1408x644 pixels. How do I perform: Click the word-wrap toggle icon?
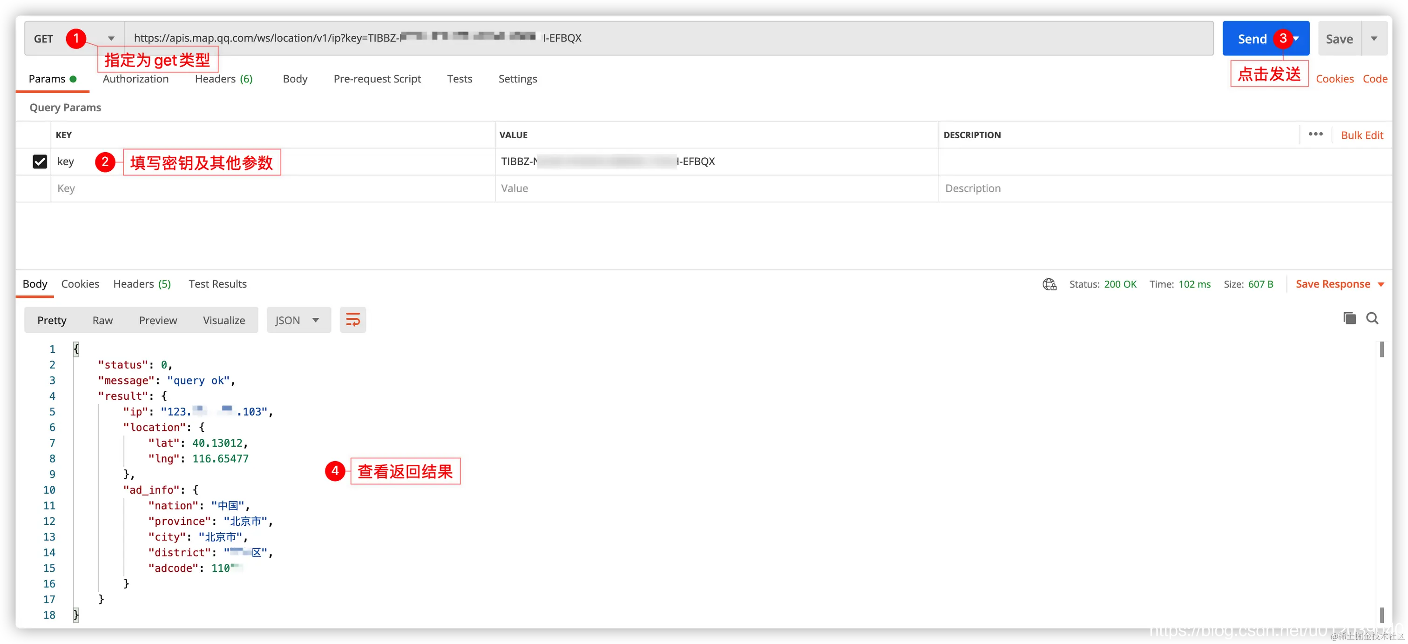[x=352, y=320]
